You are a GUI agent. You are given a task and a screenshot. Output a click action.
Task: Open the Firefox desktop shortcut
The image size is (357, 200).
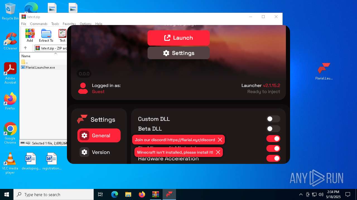click(10, 101)
